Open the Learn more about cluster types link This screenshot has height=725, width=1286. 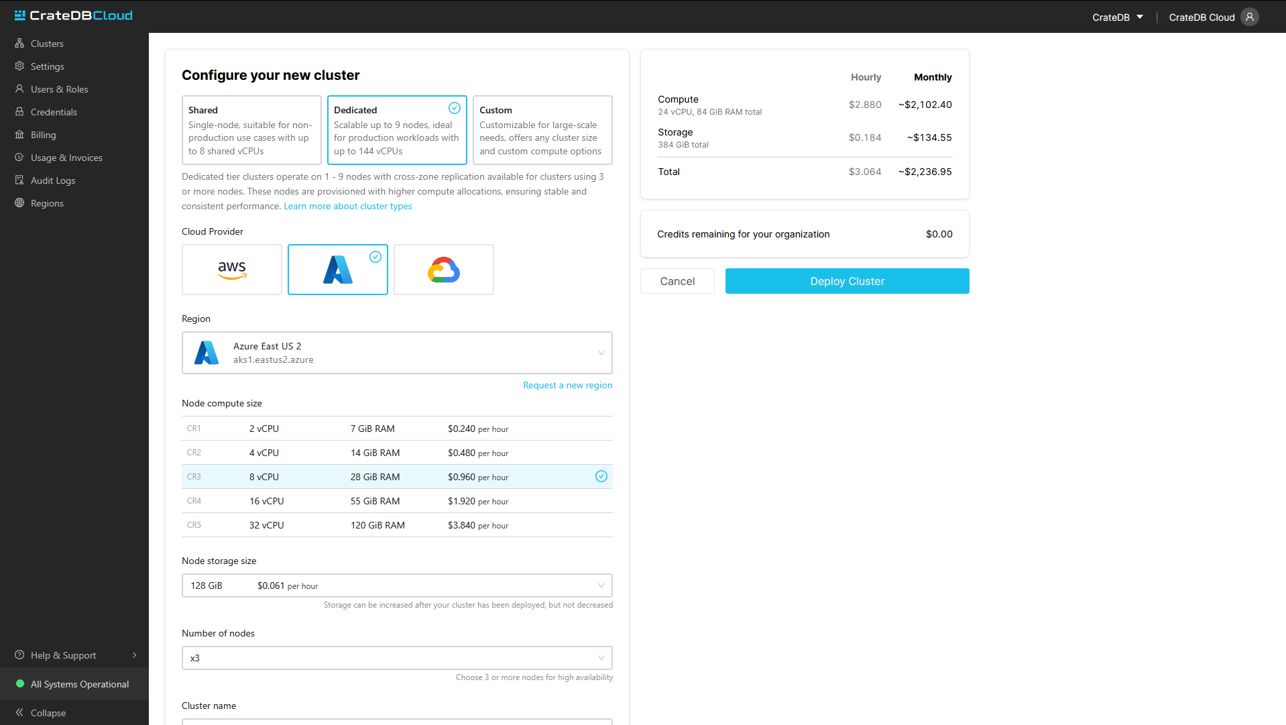pos(347,206)
